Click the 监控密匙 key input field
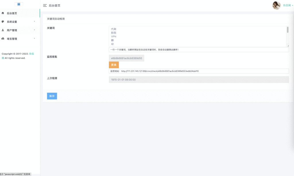 [126, 58]
